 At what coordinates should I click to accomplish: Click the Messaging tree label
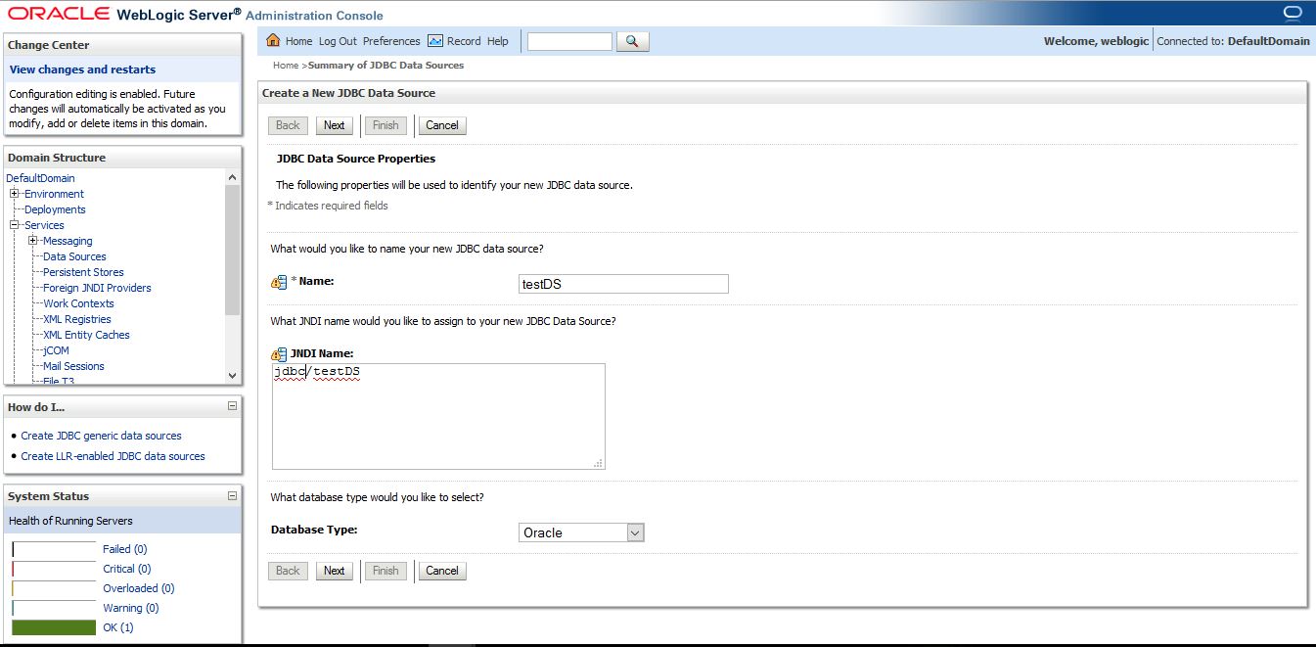[x=68, y=241]
